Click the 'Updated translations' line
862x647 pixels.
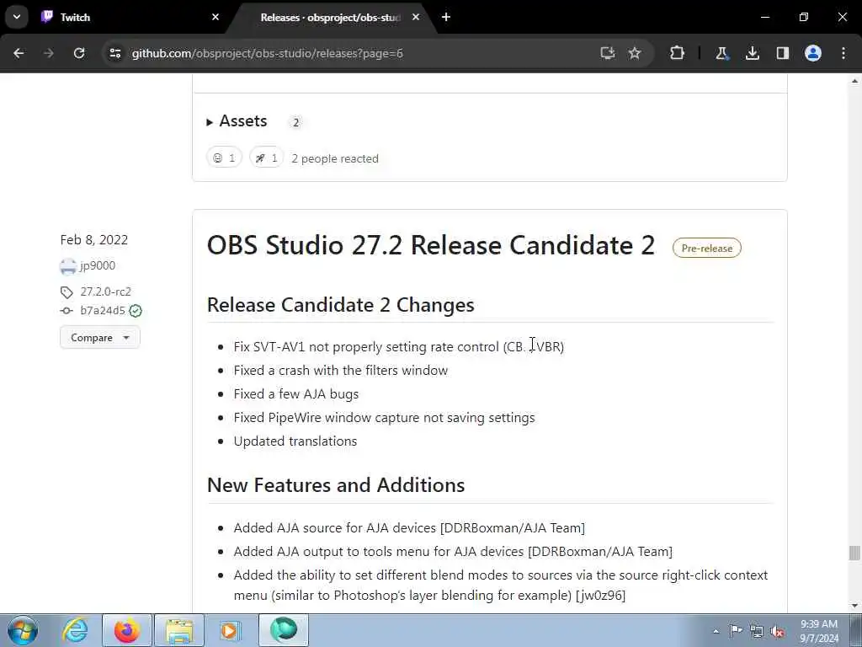click(x=295, y=441)
